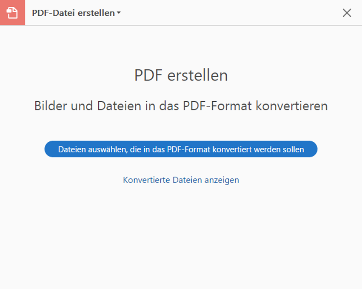Image resolution: width=362 pixels, height=289 pixels.
Task: Click the cross icon at the header's right
Action: 347,13
